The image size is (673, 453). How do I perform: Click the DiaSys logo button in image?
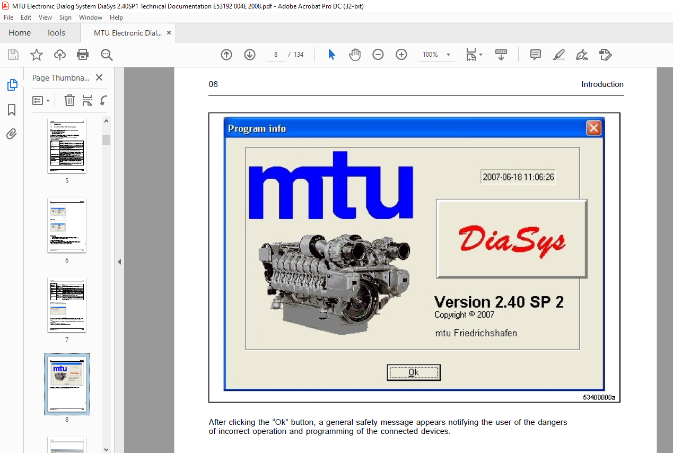point(512,239)
